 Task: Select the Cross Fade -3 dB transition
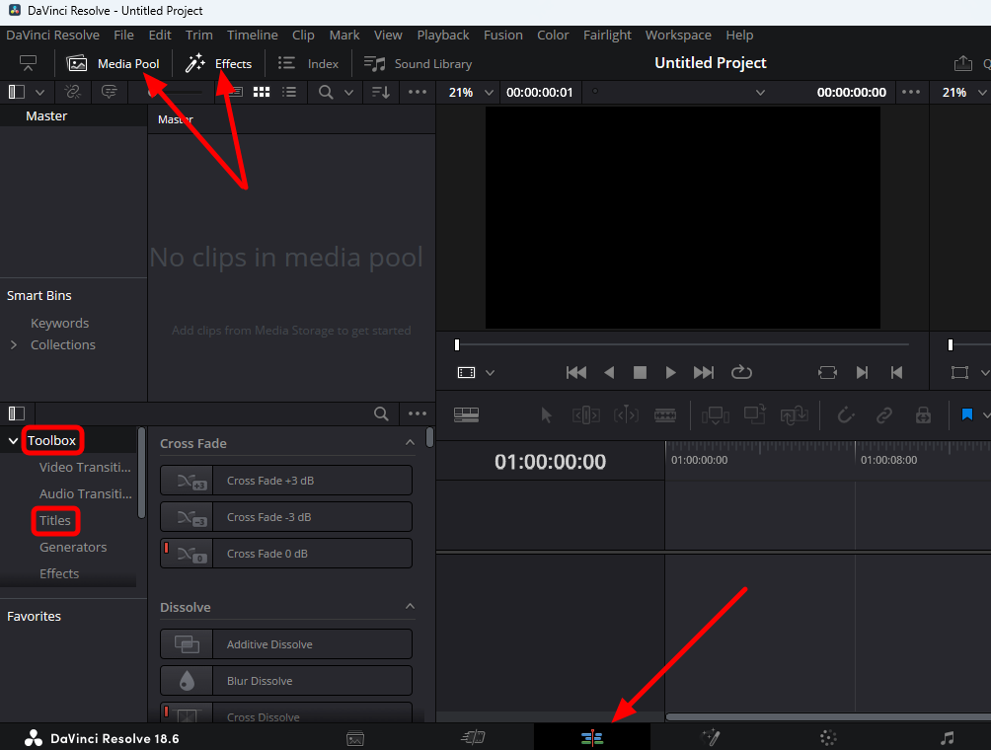tap(286, 517)
